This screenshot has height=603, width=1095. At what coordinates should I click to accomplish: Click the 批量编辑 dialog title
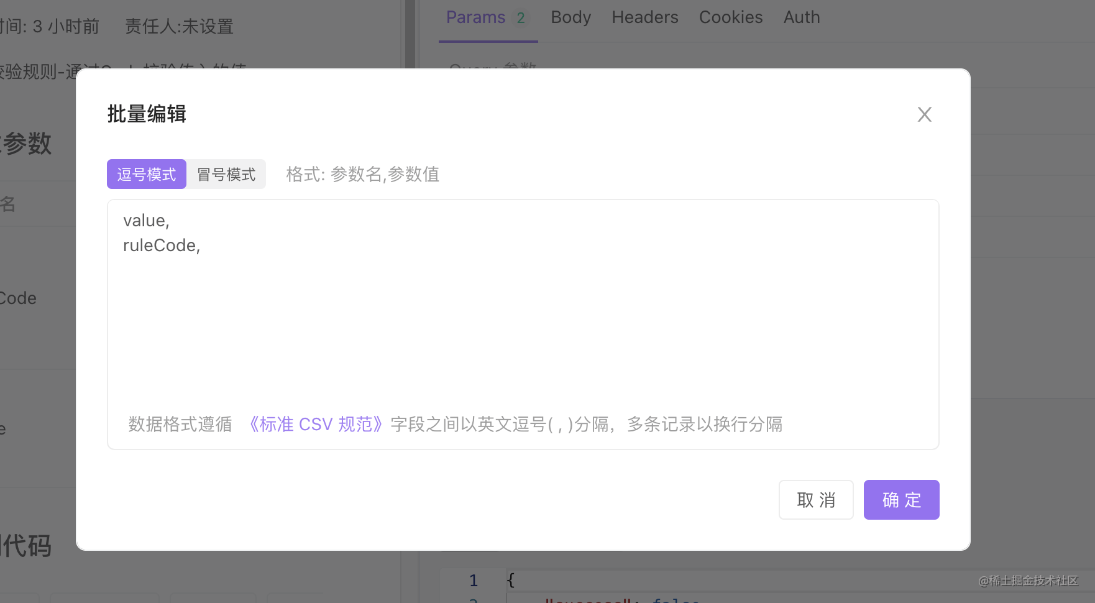pos(147,114)
